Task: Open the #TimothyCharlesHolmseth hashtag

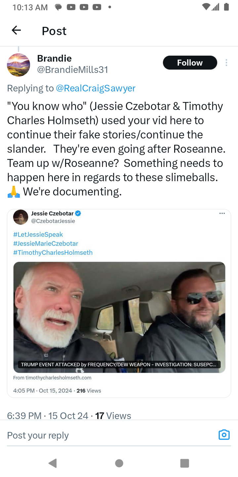Action: (53, 252)
